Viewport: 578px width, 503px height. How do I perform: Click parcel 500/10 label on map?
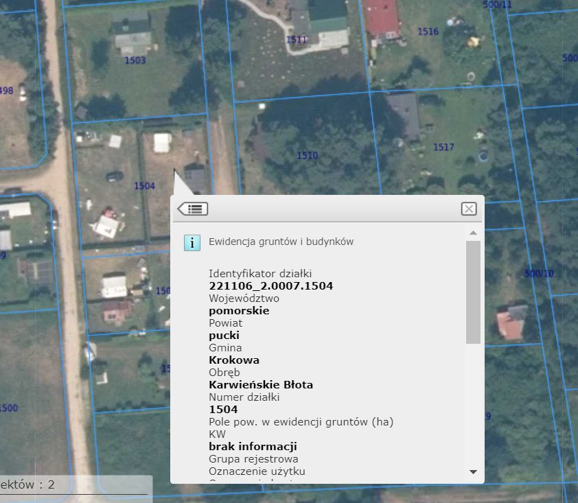point(539,273)
